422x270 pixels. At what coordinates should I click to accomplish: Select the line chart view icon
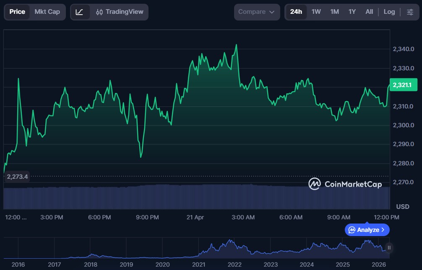pyautogui.click(x=79, y=12)
